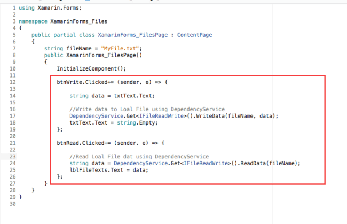Click the "namespace" keyword
Screen dimensions: 347x224
[31, 21]
